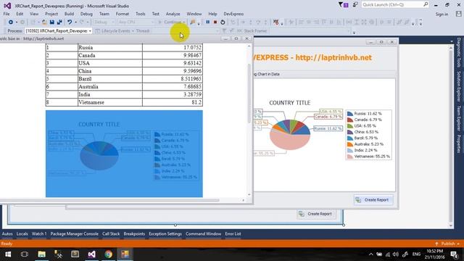Open the Publish dropdown in status bar
The height and width of the screenshot is (261, 464).
pos(458,244)
